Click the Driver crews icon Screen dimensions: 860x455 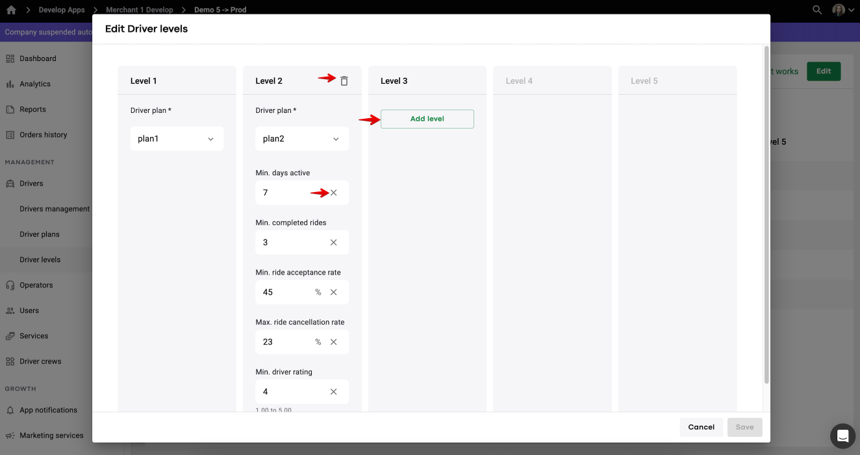tap(10, 362)
